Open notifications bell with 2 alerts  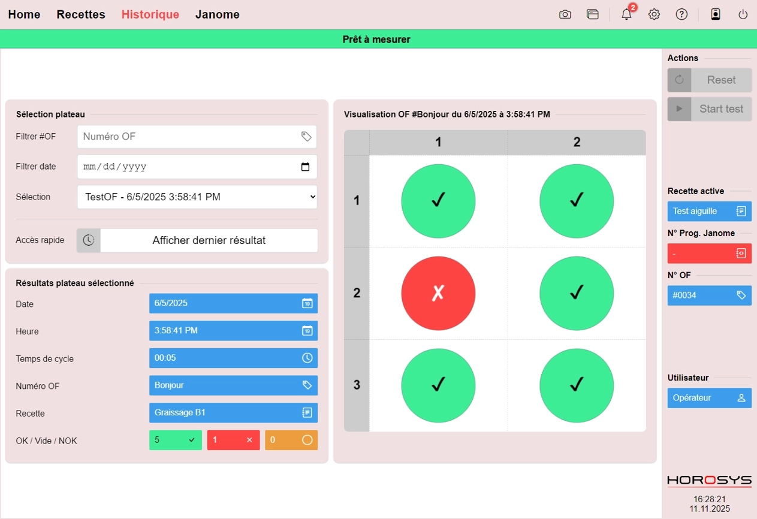[626, 15]
